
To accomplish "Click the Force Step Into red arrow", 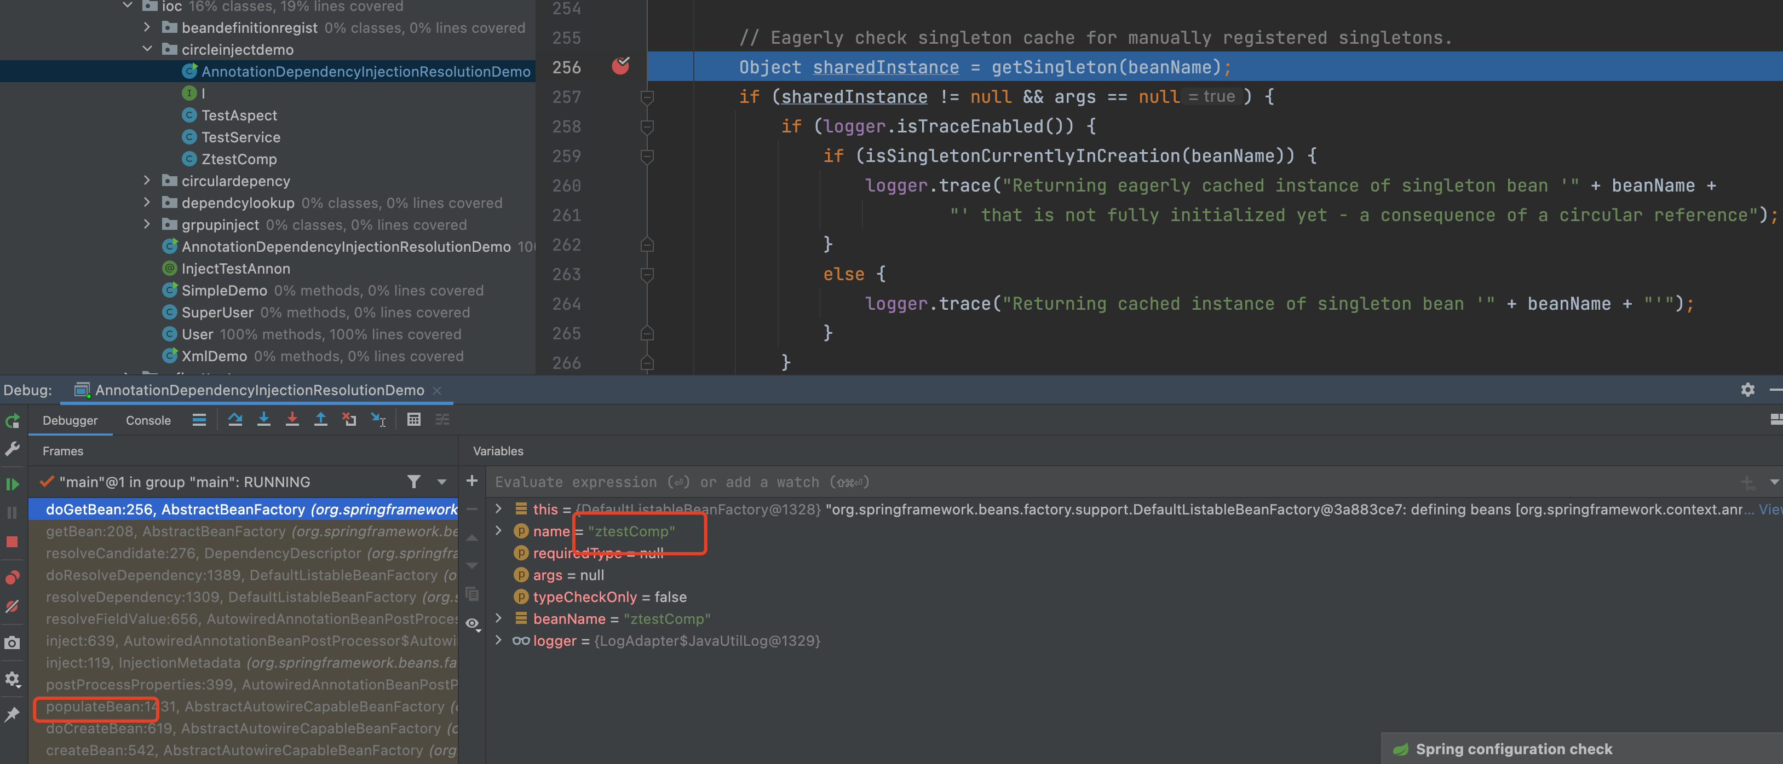I will [292, 419].
